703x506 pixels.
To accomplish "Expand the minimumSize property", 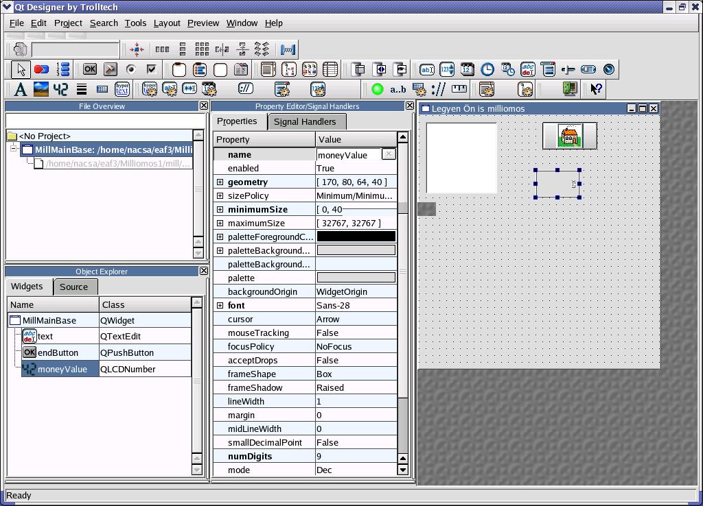I will coord(220,210).
